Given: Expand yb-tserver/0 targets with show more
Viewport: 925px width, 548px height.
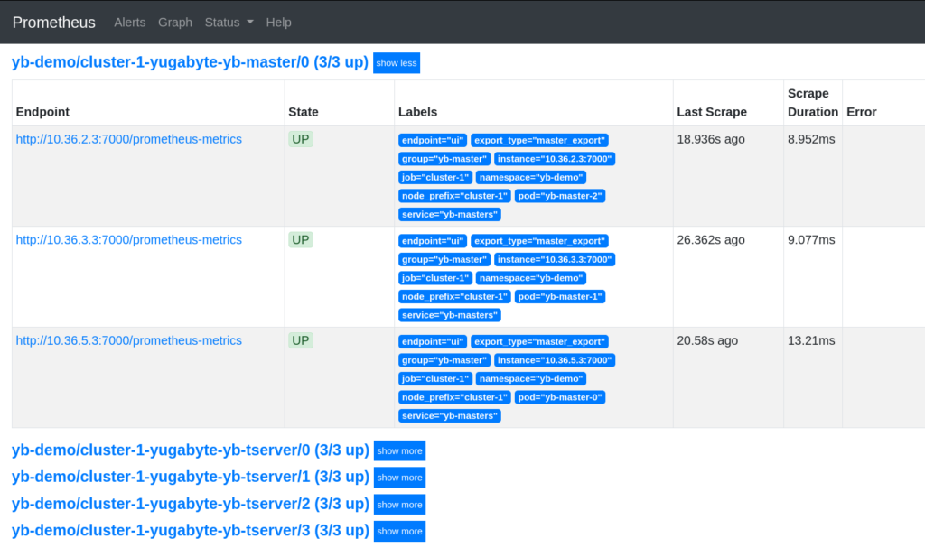Looking at the screenshot, I should pos(399,450).
